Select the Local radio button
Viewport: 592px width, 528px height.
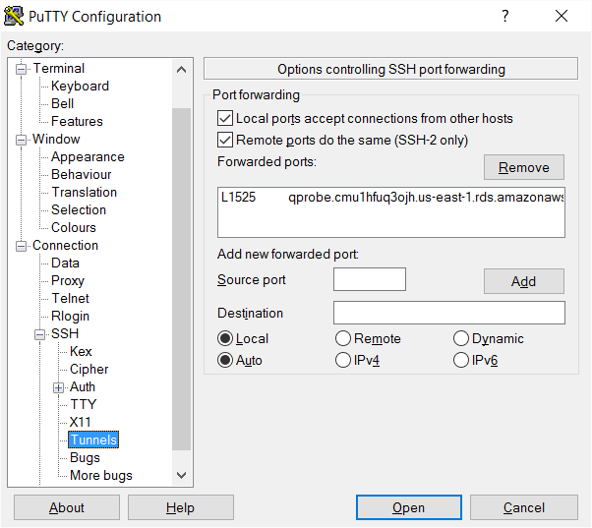pos(225,338)
